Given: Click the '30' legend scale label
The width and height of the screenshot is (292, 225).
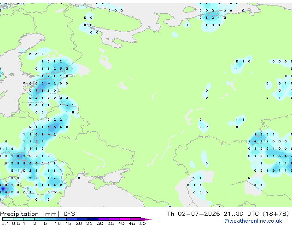Looking at the screenshot, I should [x=100, y=223].
